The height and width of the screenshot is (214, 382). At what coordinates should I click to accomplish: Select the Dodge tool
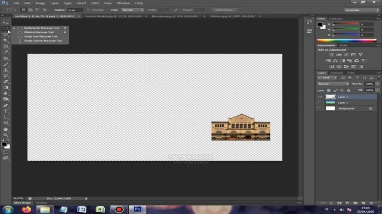(x=5, y=99)
